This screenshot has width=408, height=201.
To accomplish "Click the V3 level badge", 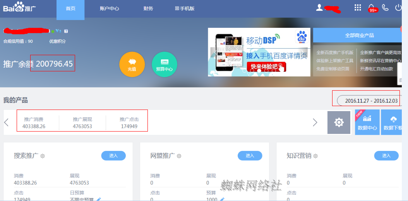I will (58, 31).
